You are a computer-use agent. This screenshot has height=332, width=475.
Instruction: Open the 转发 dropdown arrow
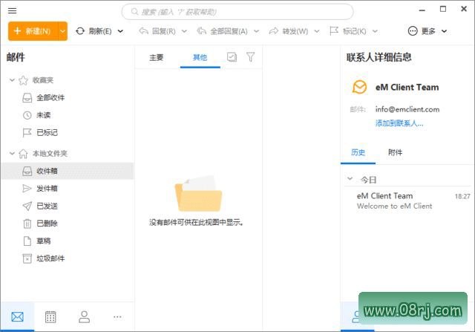317,31
